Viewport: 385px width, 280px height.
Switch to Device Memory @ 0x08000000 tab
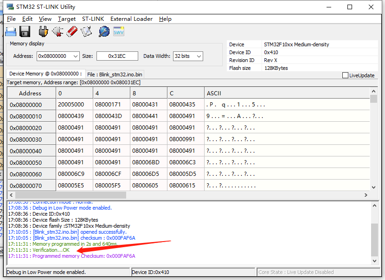tap(45, 74)
